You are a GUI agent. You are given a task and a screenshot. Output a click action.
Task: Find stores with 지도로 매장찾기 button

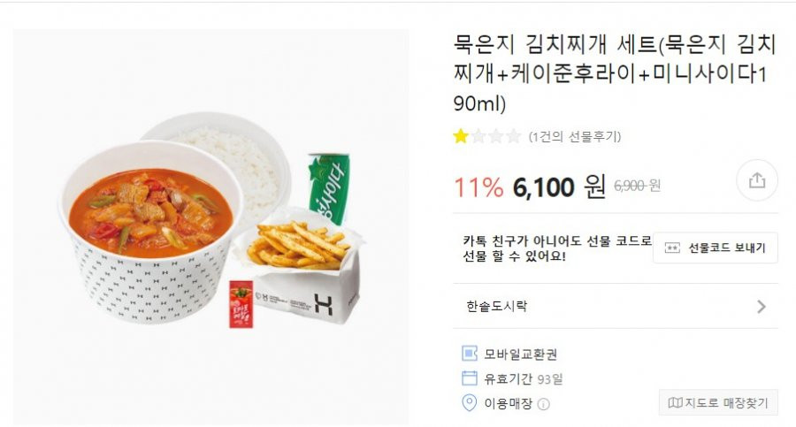[718, 403]
